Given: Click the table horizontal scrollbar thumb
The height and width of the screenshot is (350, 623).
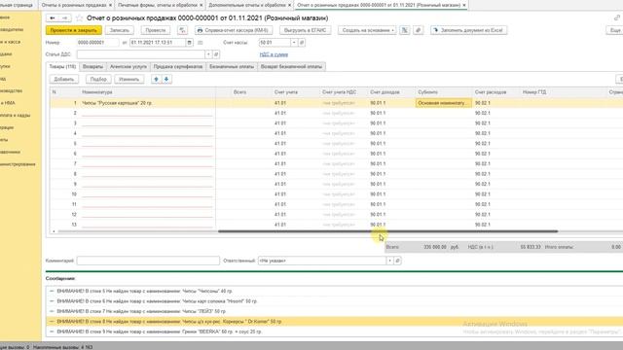Looking at the screenshot, I should point(387,231).
